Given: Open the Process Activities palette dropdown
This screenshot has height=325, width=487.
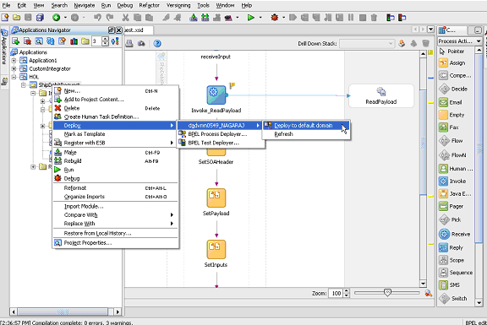Looking at the screenshot, I should point(460,41).
